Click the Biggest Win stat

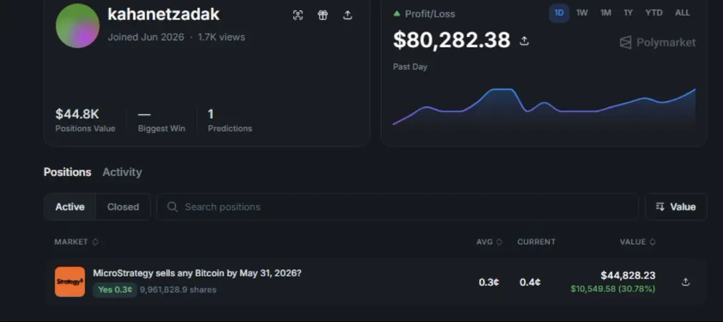162,121
